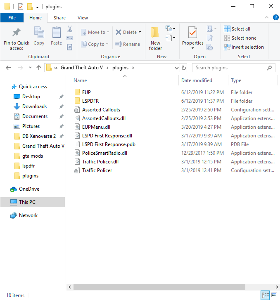Click the Copy path icon
This screenshot has width=280, height=300.
coord(69,38)
